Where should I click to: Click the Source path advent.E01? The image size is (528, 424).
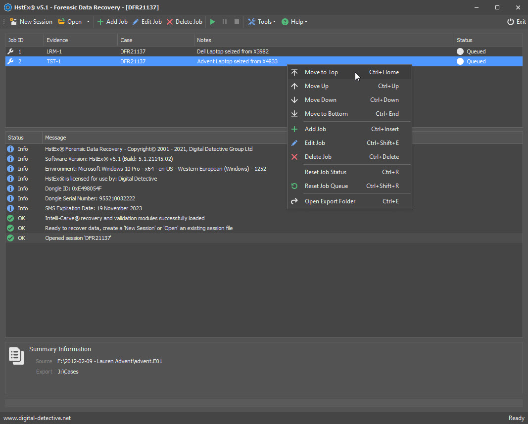pyautogui.click(x=110, y=361)
